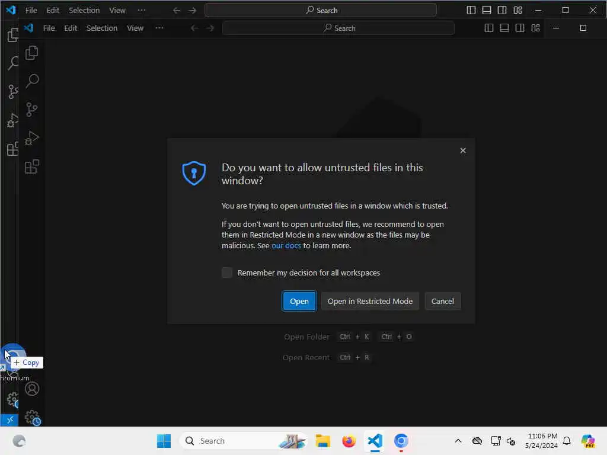Customize Layout in back window title bar
The image size is (607, 455).
[x=517, y=10]
